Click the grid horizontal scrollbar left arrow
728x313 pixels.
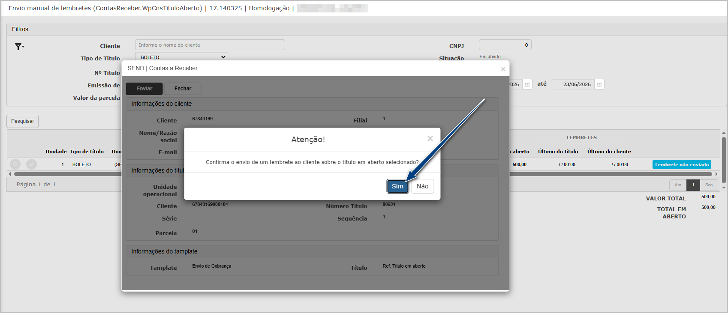[9, 174]
